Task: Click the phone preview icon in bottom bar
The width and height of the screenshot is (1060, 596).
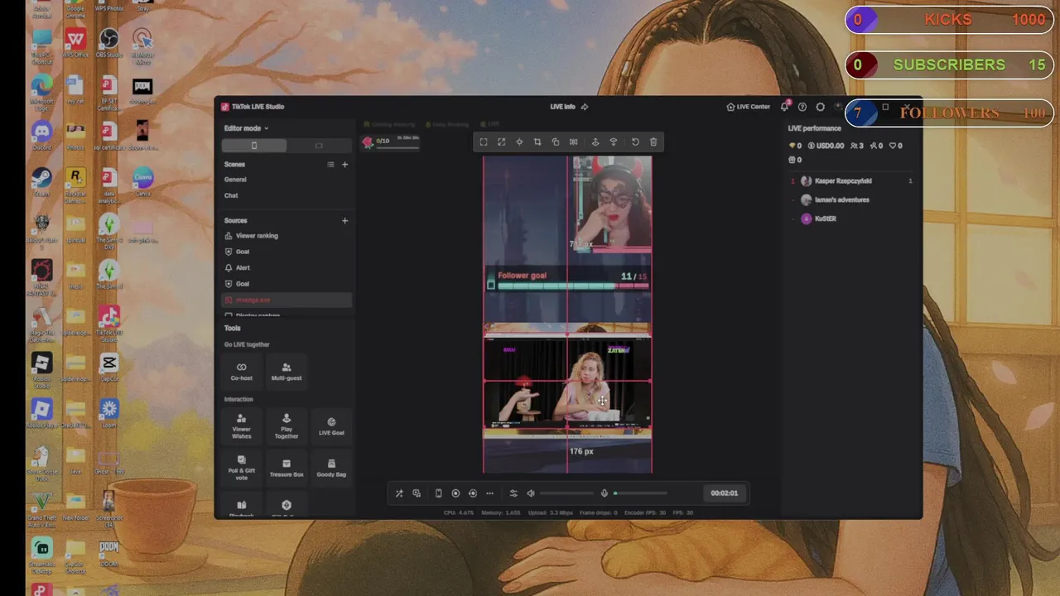Action: click(x=438, y=493)
